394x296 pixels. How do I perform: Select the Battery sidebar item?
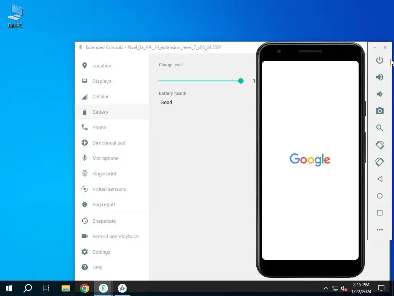tap(112, 112)
